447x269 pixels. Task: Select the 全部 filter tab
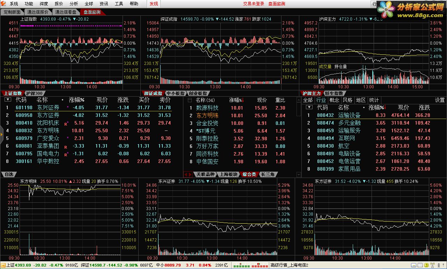308,100
